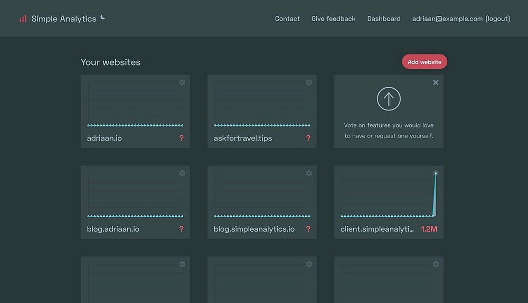This screenshot has height=303, width=528.
Task: Open settings gear for client.simpleanalytics card
Action: click(x=436, y=173)
